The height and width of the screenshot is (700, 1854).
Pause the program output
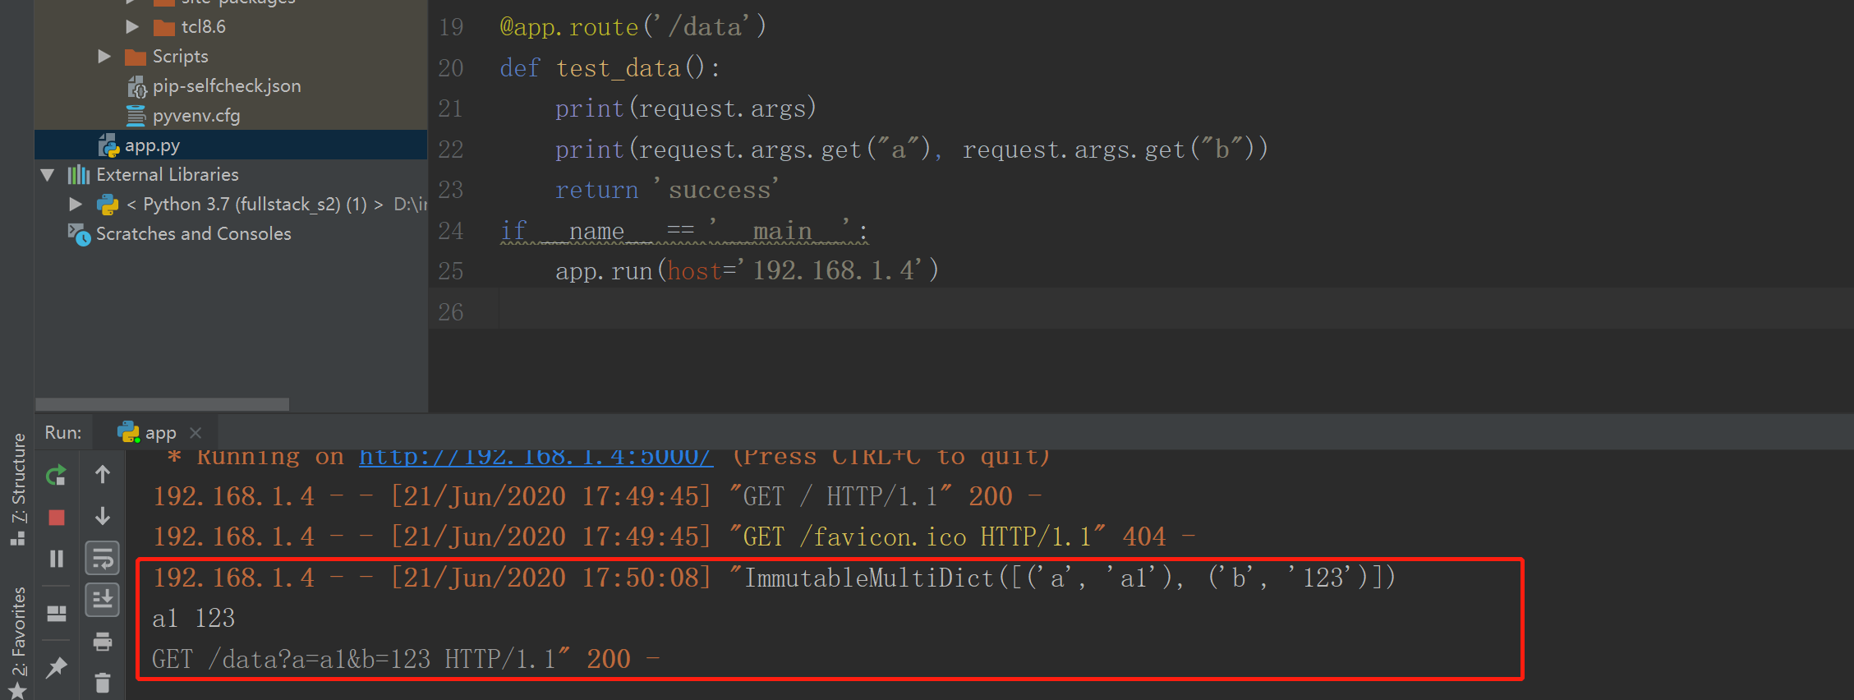pos(56,559)
